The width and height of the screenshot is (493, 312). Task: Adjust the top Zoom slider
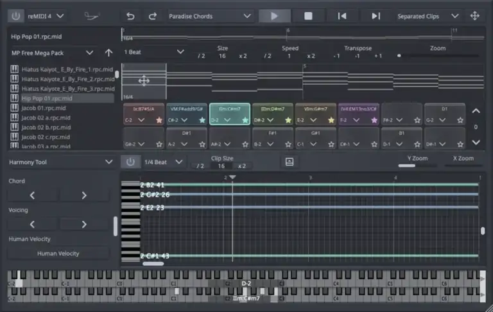click(x=438, y=56)
